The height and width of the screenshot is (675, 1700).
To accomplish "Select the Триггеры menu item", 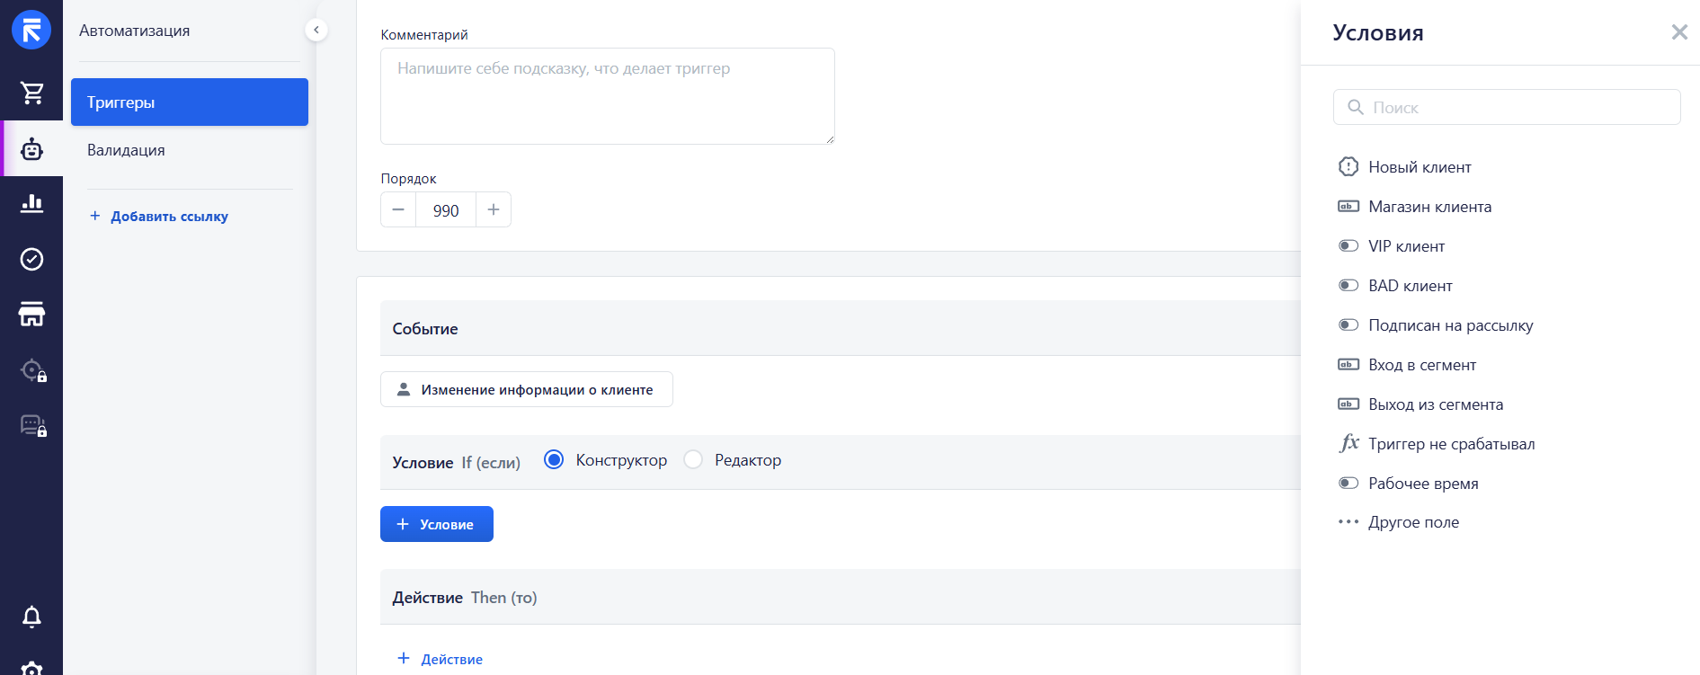I will 190,102.
